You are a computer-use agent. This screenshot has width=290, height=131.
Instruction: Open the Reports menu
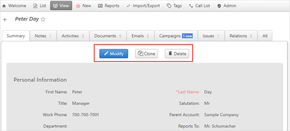[x=109, y=6]
